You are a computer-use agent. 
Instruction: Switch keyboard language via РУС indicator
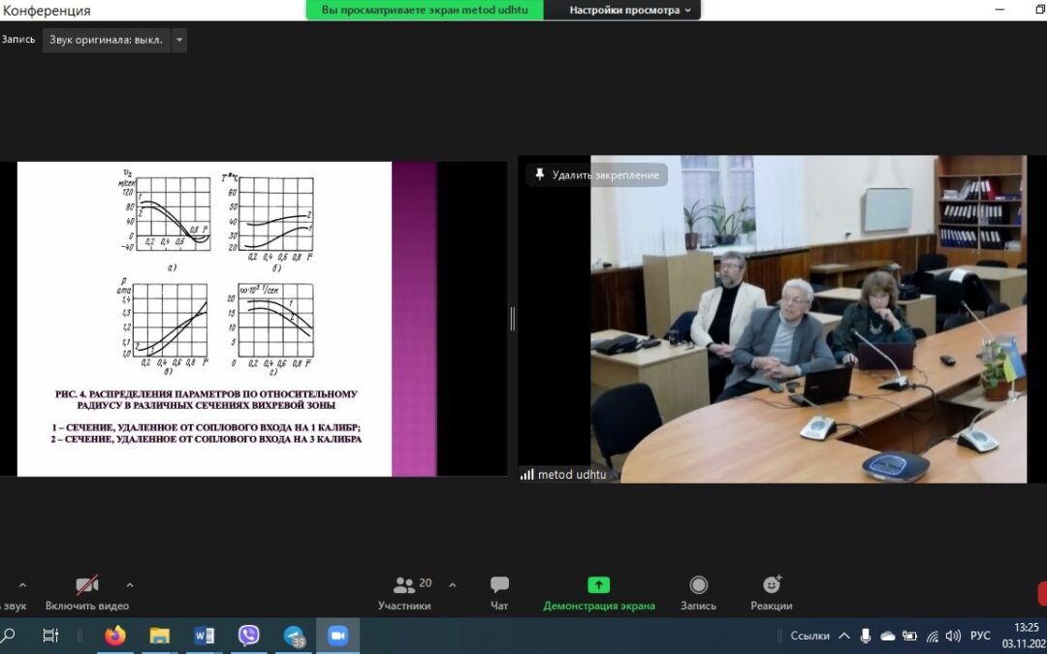[980, 636]
